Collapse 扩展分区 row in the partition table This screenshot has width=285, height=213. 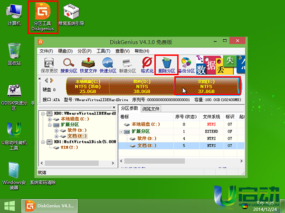[121, 132]
